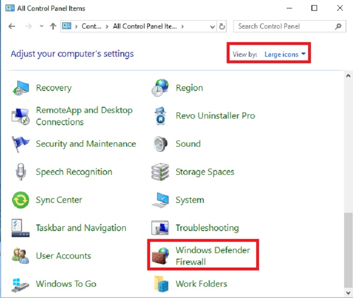353x298 pixels.
Task: Open the Sound speaker icon
Action: tap(160, 144)
